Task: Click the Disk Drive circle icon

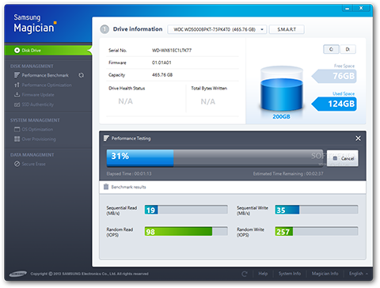Action: tap(17, 50)
